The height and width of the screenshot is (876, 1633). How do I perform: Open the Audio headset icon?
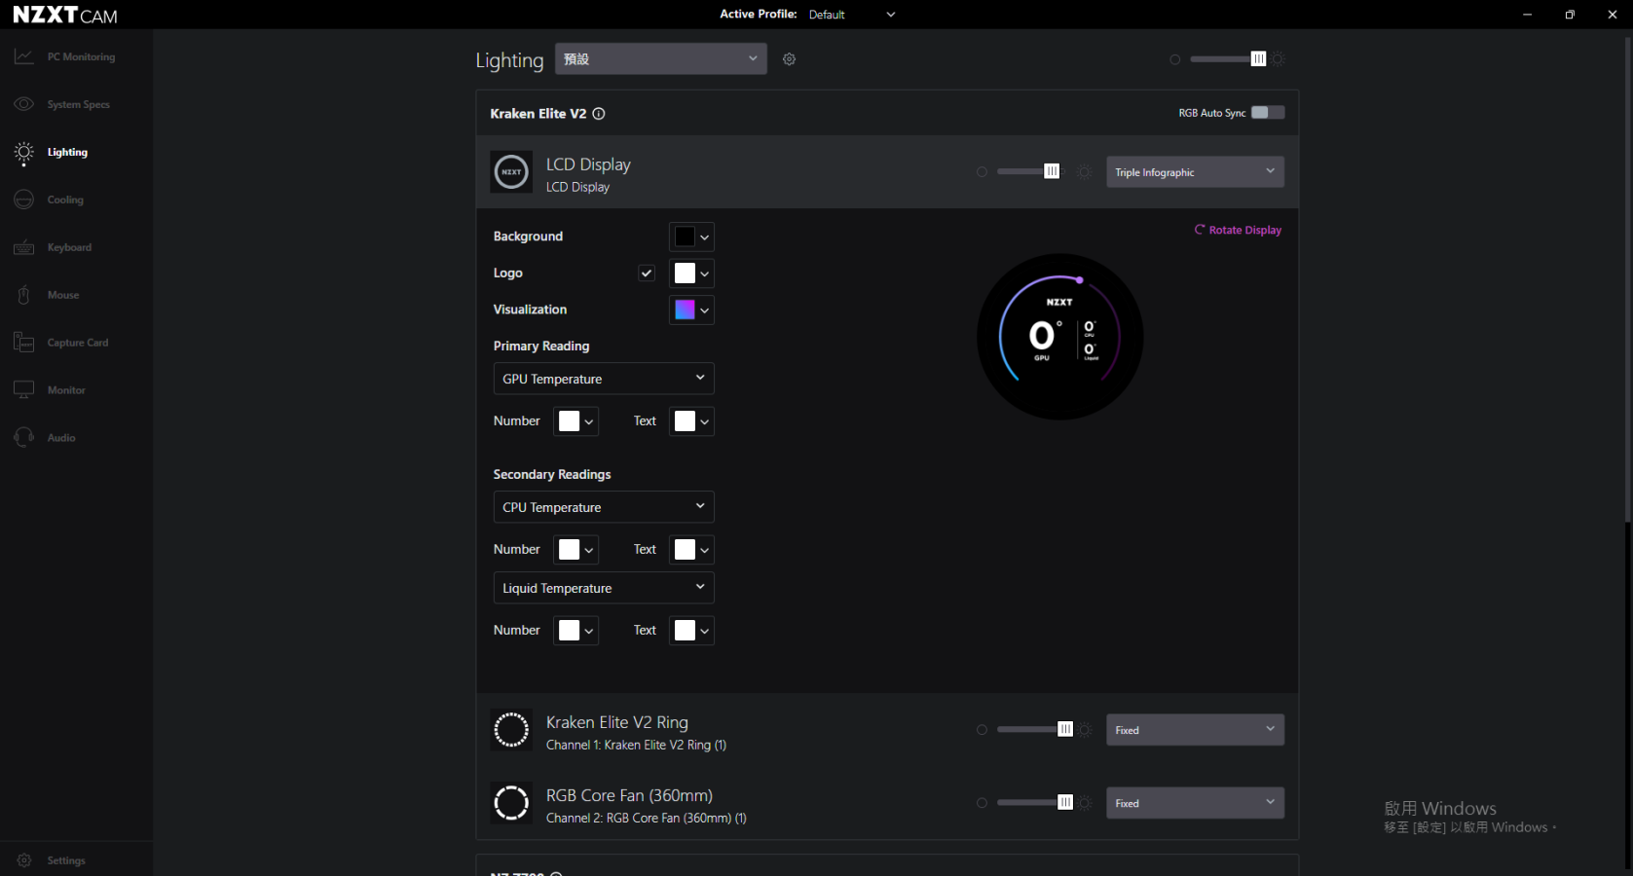point(24,438)
